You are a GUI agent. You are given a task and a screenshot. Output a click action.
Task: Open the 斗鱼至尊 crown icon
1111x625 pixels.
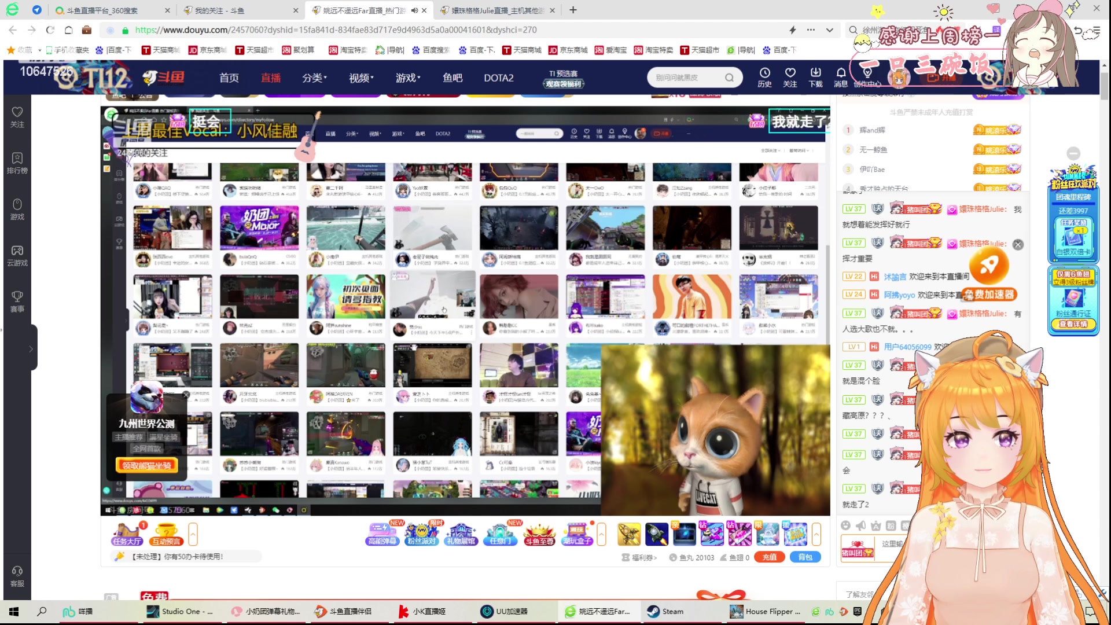click(539, 534)
